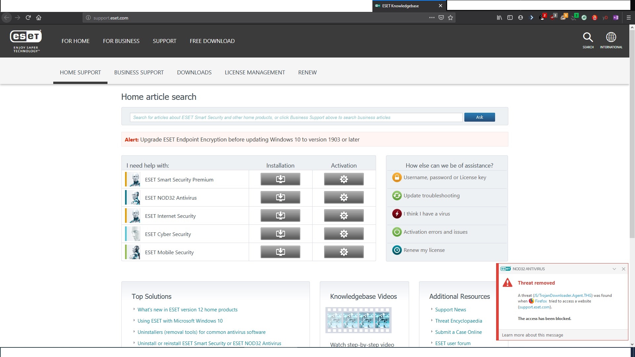This screenshot has height=357, width=635.
Task: Collapse the NOD32 notification with the chevron
Action: (x=614, y=269)
